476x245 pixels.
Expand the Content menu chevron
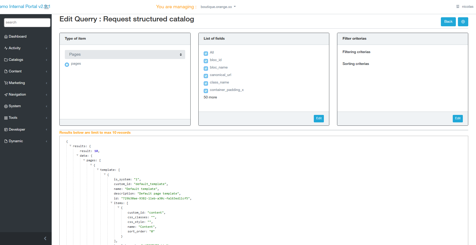pos(46,71)
